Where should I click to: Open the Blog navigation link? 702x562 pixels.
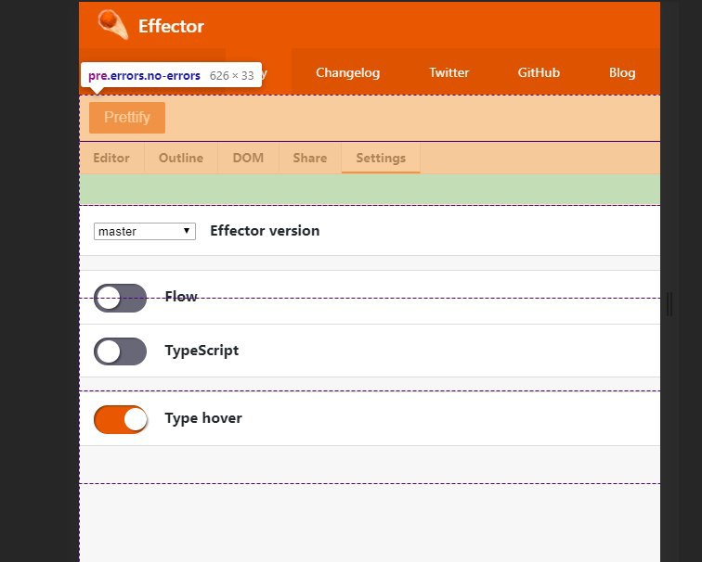pos(622,72)
